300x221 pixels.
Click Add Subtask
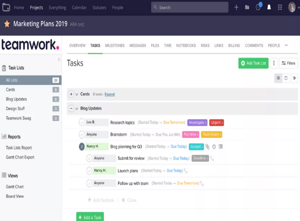101,200
